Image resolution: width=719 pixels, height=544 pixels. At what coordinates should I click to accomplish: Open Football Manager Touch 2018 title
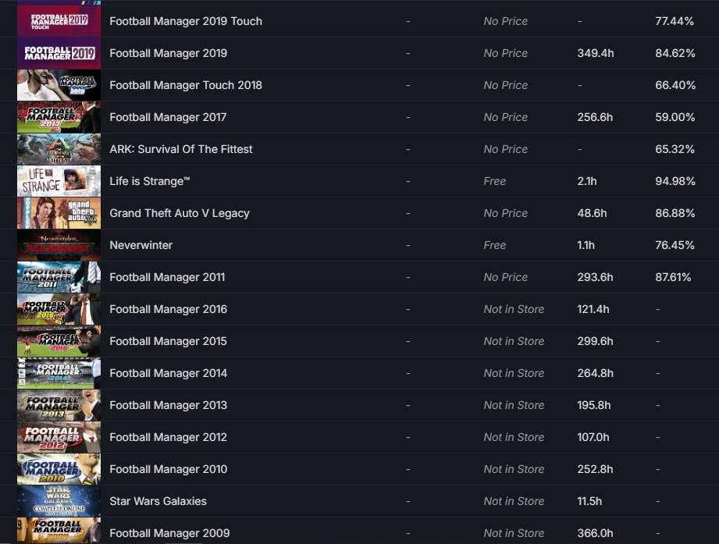click(x=186, y=85)
